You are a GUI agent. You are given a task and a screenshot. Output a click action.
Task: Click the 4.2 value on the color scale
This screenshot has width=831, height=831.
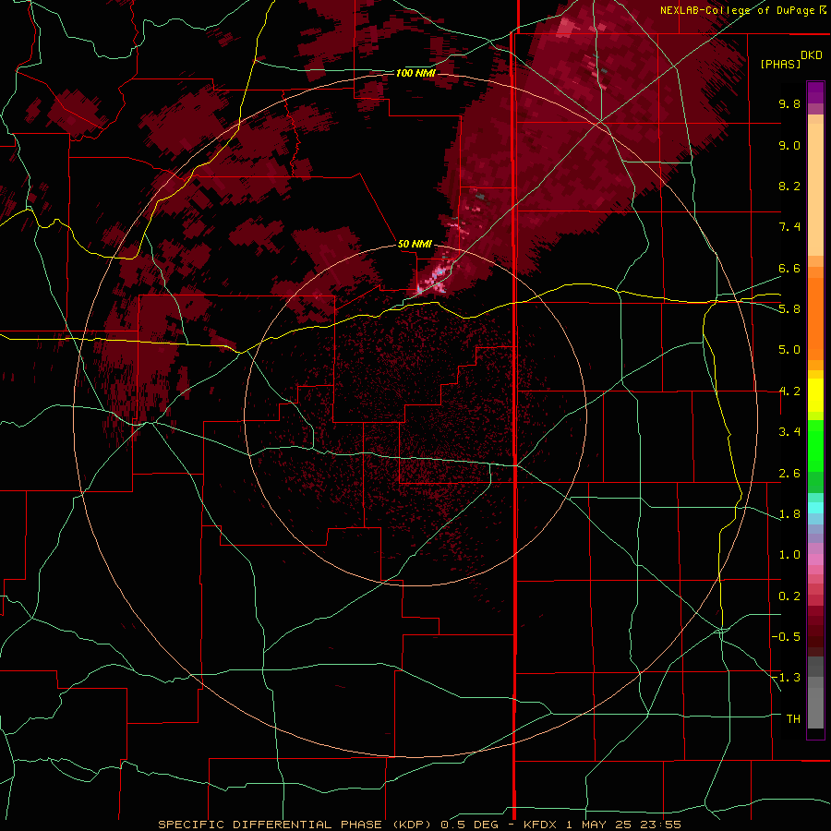[789, 391]
